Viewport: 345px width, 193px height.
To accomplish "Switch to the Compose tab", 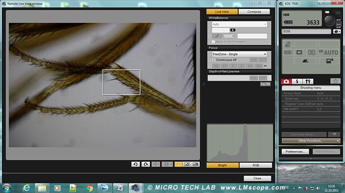I will pyautogui.click(x=254, y=12).
